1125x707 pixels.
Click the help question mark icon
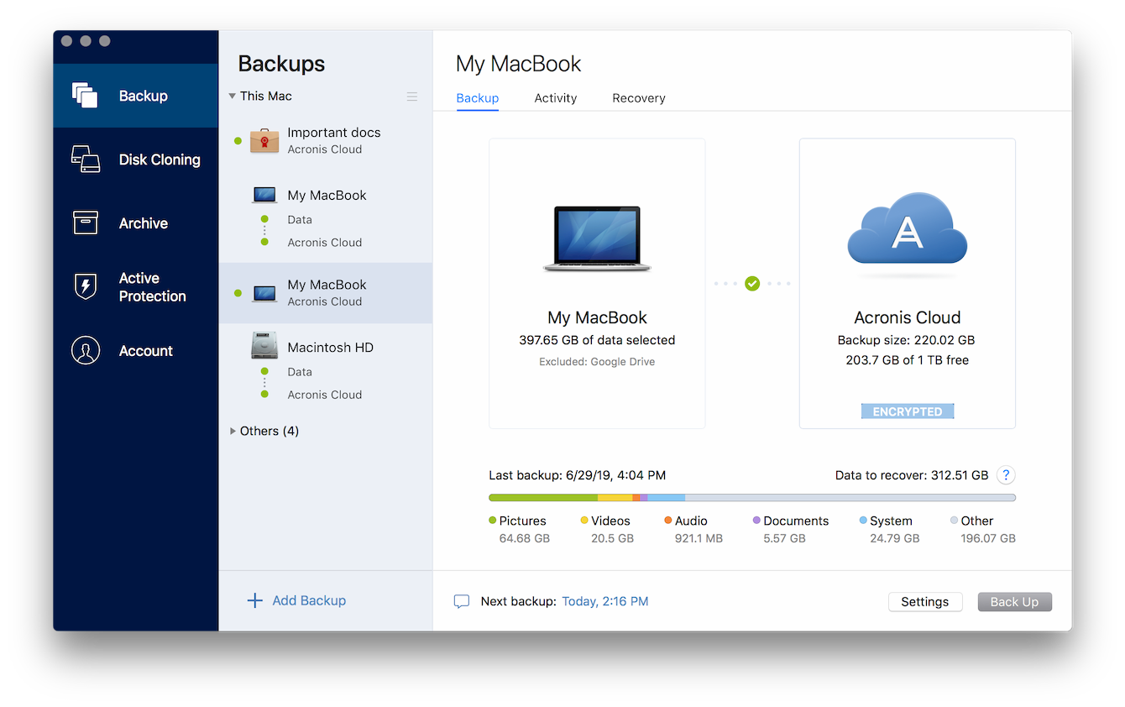[1006, 475]
